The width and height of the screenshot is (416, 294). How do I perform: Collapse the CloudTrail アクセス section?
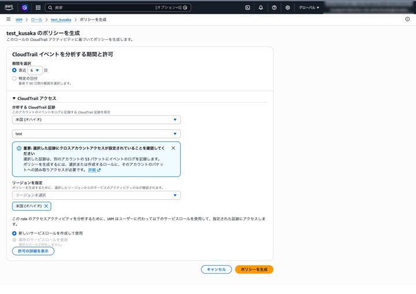pos(14,99)
